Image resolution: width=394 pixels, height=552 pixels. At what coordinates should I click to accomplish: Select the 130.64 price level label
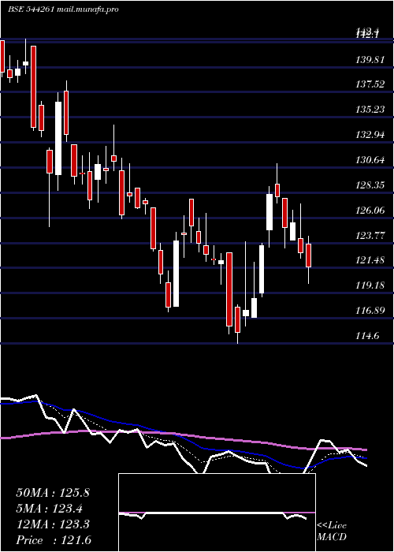(370, 160)
